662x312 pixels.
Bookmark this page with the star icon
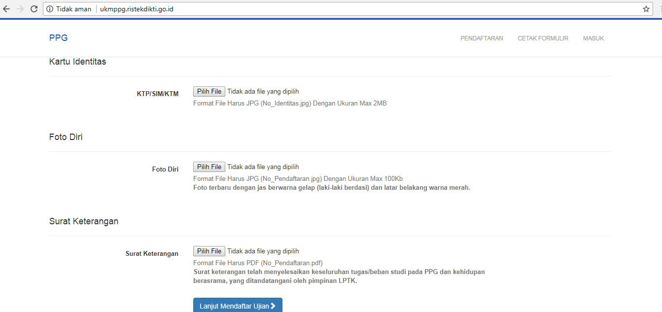pyautogui.click(x=646, y=9)
